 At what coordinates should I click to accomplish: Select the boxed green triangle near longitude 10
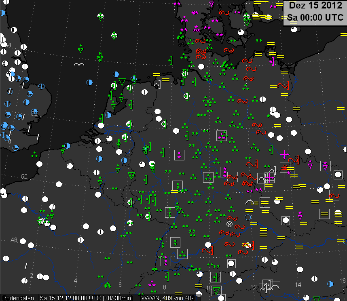217,290
